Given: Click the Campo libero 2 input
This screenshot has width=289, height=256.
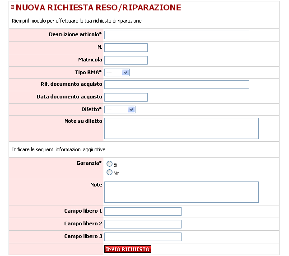Looking at the screenshot, I should [x=143, y=224].
